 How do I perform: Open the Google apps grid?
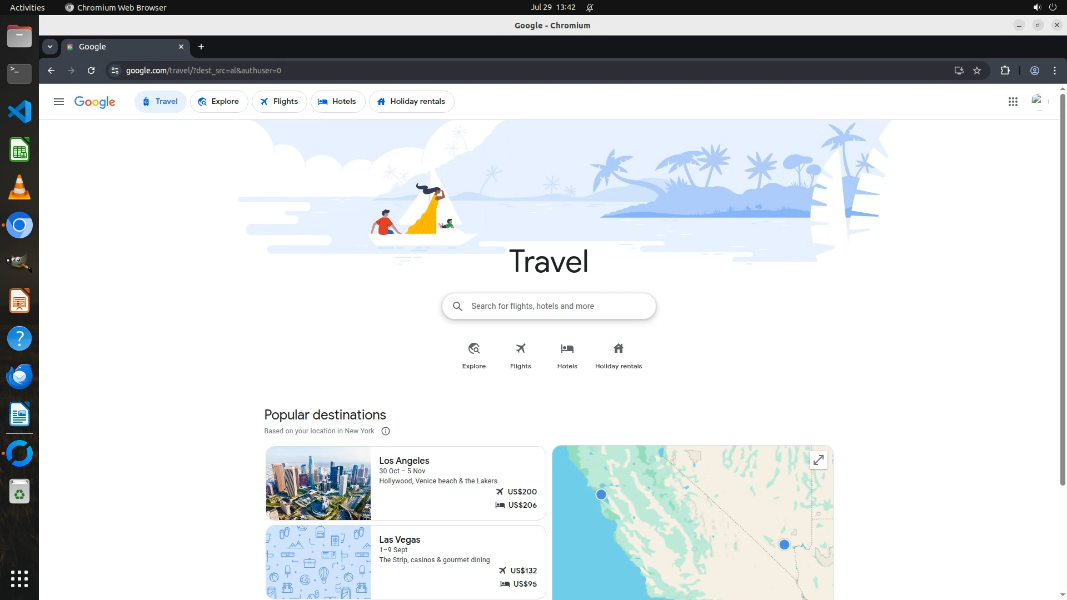coord(1013,102)
